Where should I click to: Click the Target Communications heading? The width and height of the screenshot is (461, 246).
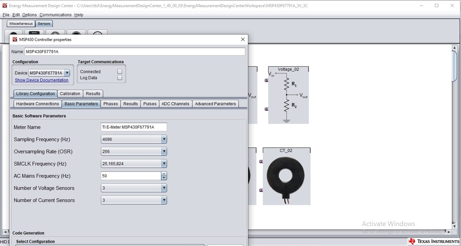[101, 62]
